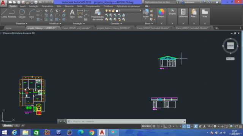Switch to Curso_UDEMY_proj_sobrado drawing tab
Screen dimensions: 243x136
76,28
